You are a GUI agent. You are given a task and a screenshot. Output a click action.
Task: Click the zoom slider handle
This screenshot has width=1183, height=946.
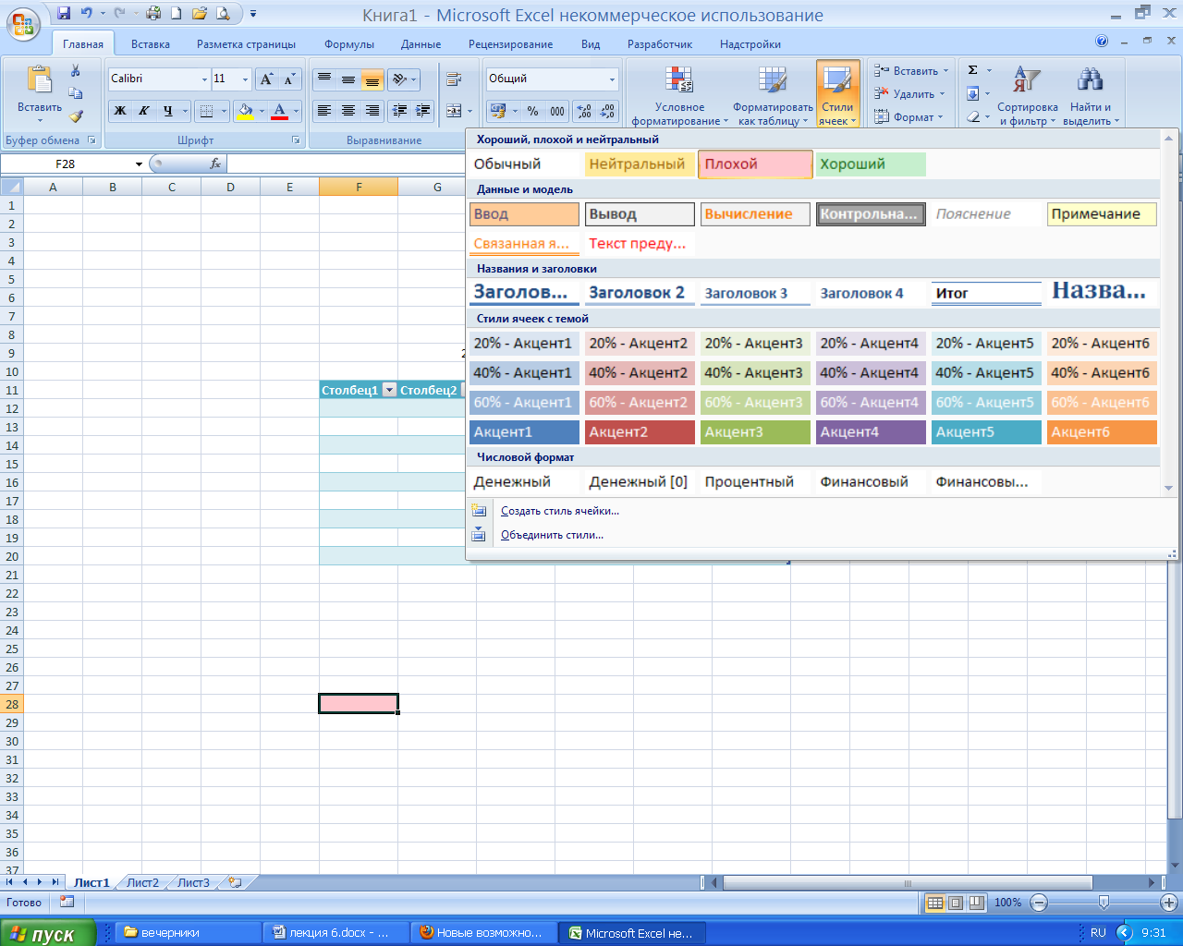[1104, 903]
